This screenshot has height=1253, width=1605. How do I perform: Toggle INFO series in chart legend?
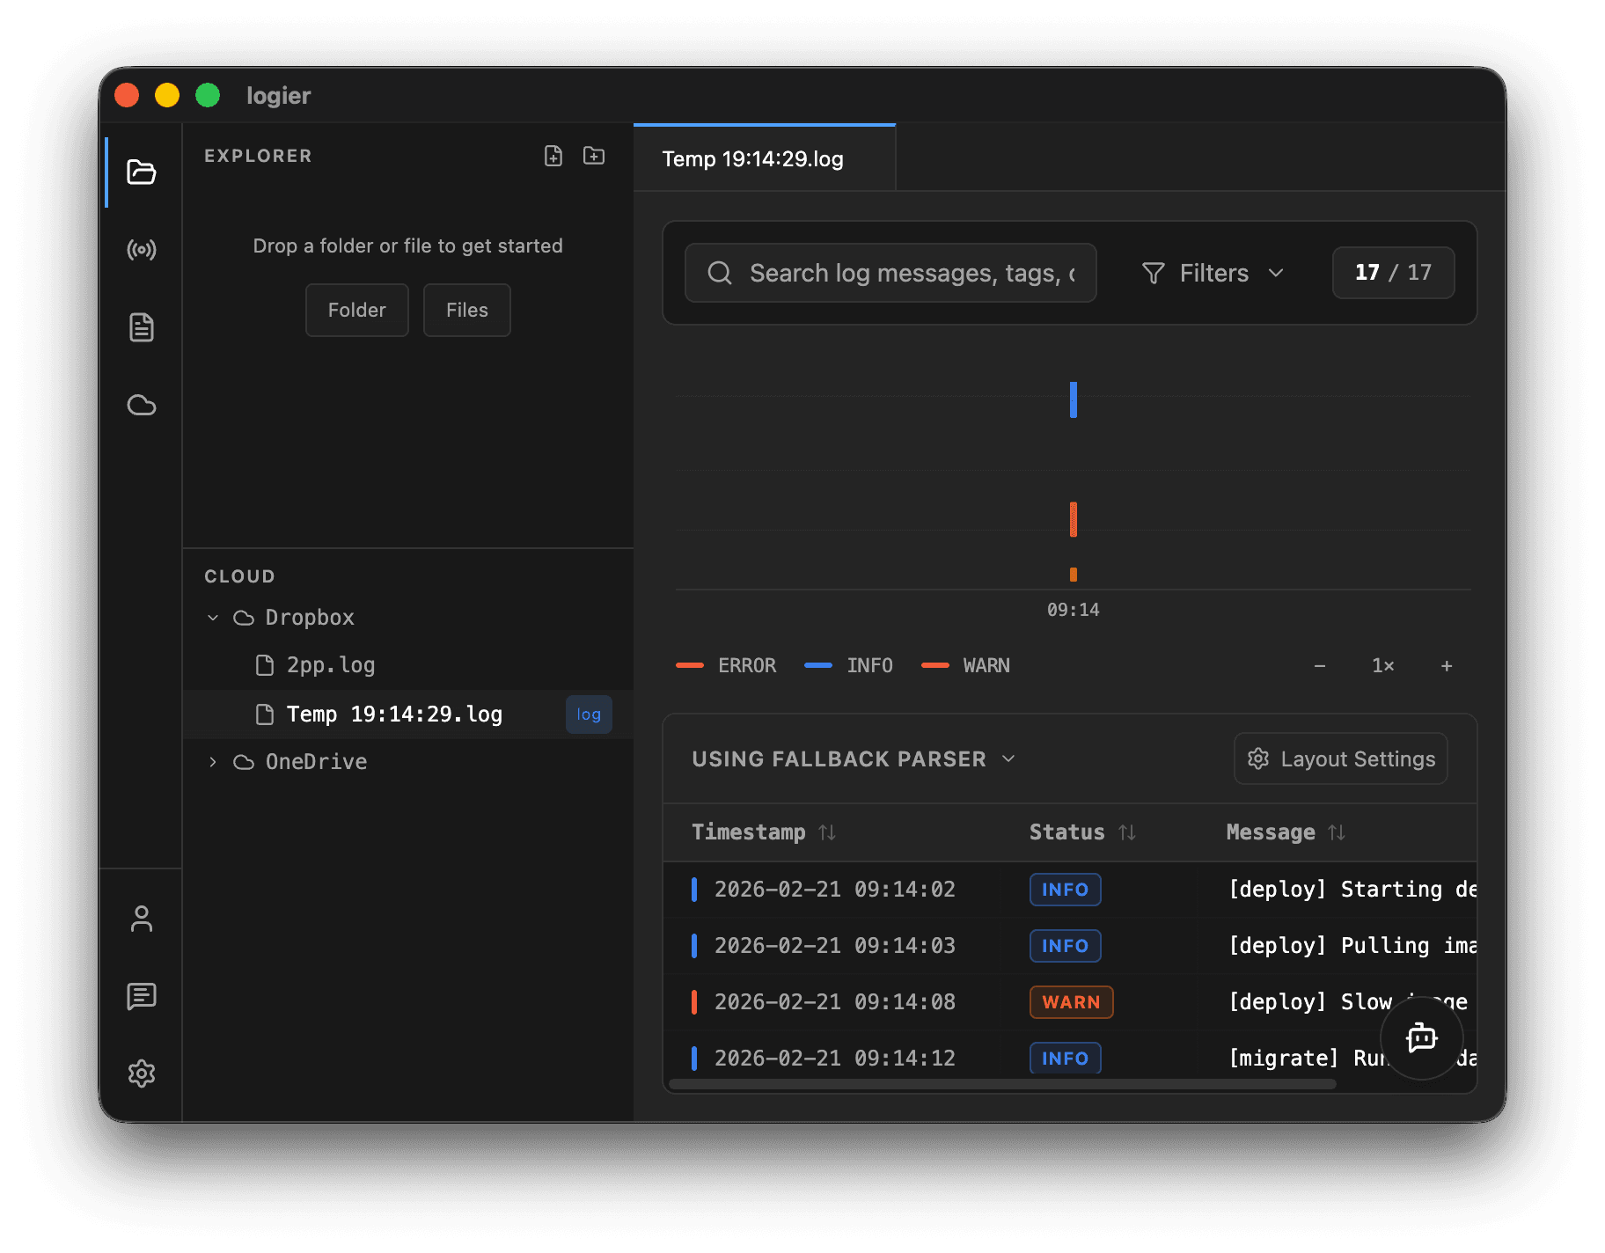pyautogui.click(x=848, y=666)
